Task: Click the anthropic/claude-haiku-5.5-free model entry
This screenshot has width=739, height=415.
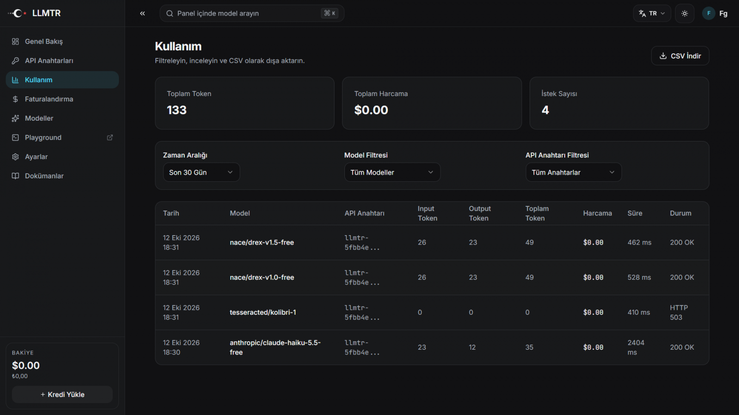Action: point(275,347)
